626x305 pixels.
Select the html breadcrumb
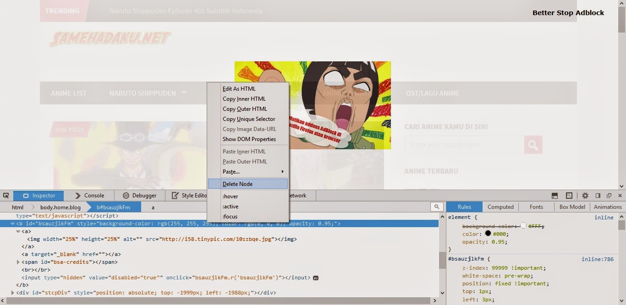click(17, 207)
